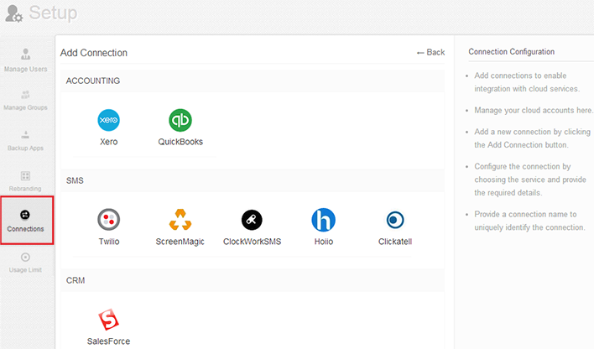Go to Backup Apps section
This screenshot has width=594, height=349.
26,141
